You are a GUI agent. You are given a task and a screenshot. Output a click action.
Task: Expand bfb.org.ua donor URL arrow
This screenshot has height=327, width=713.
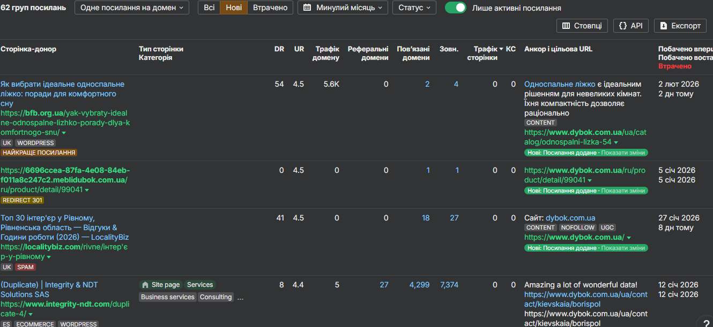coord(64,133)
